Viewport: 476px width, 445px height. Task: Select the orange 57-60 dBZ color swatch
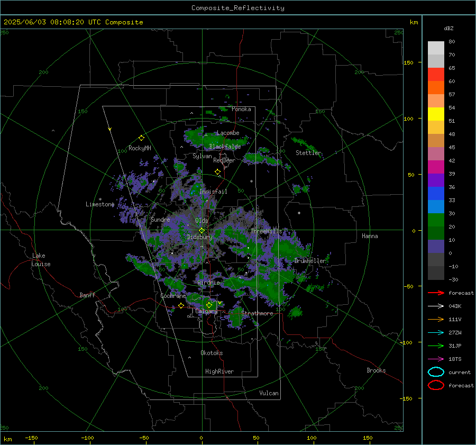(436, 87)
